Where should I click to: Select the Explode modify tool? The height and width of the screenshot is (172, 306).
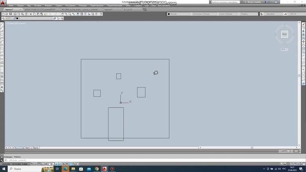(304, 84)
